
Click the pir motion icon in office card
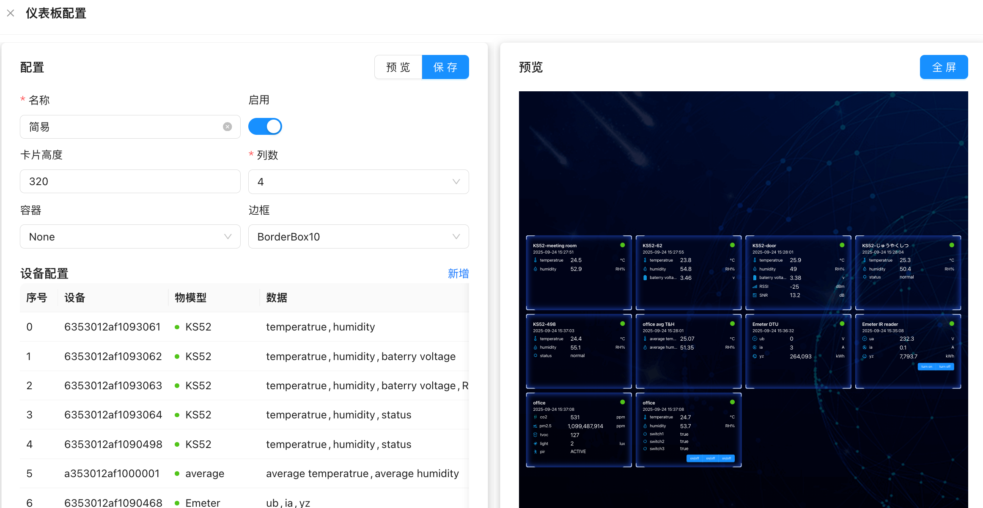click(x=535, y=451)
